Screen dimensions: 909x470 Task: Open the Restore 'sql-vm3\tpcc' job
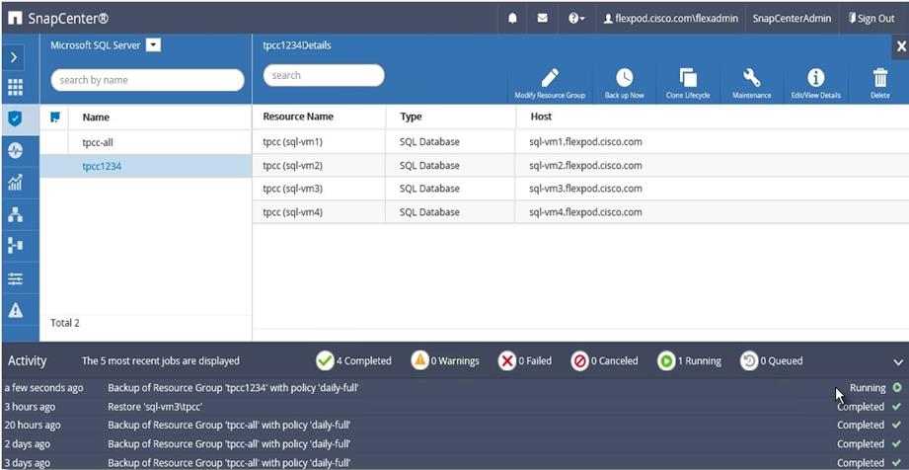(454, 407)
